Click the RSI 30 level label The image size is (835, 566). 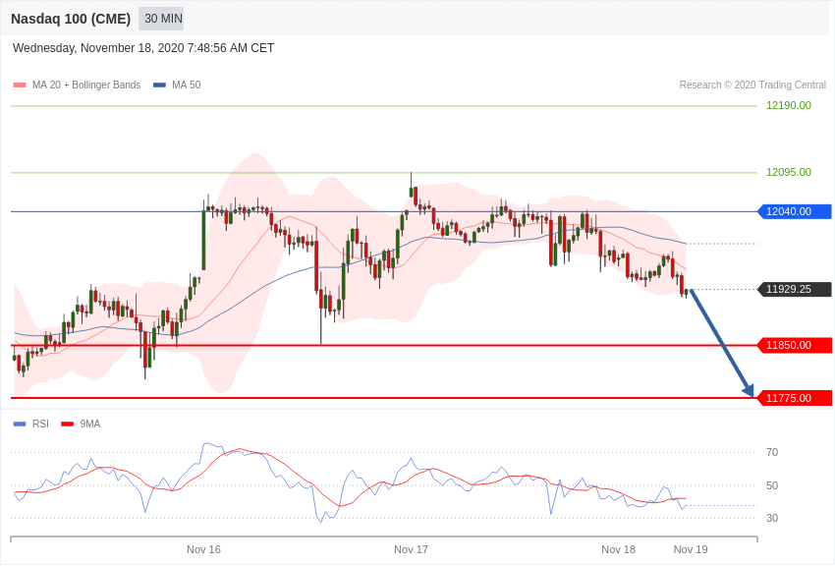(x=772, y=518)
